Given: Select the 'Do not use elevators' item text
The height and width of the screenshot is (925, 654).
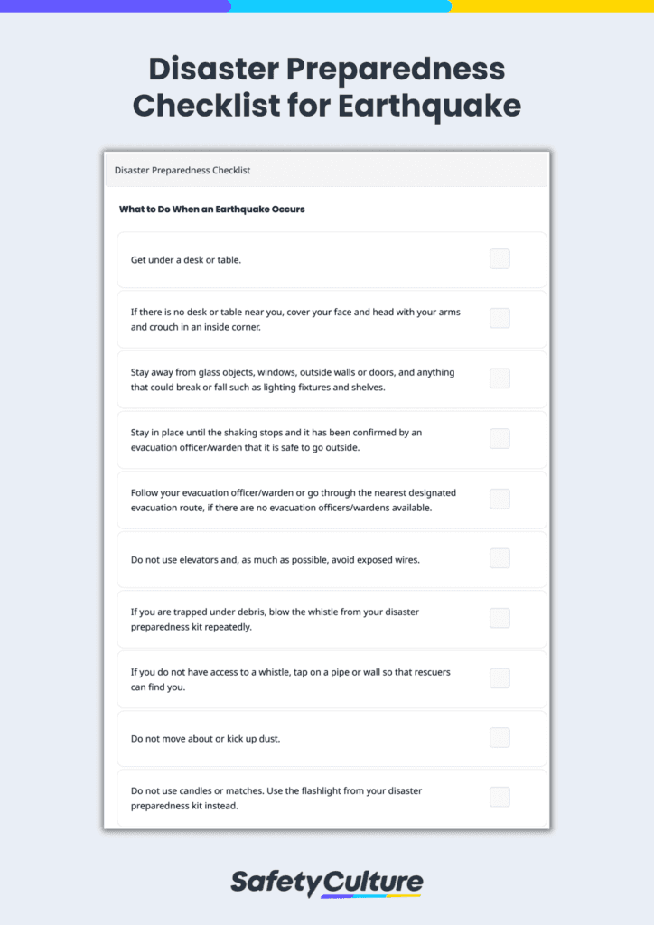Looking at the screenshot, I should [275, 560].
